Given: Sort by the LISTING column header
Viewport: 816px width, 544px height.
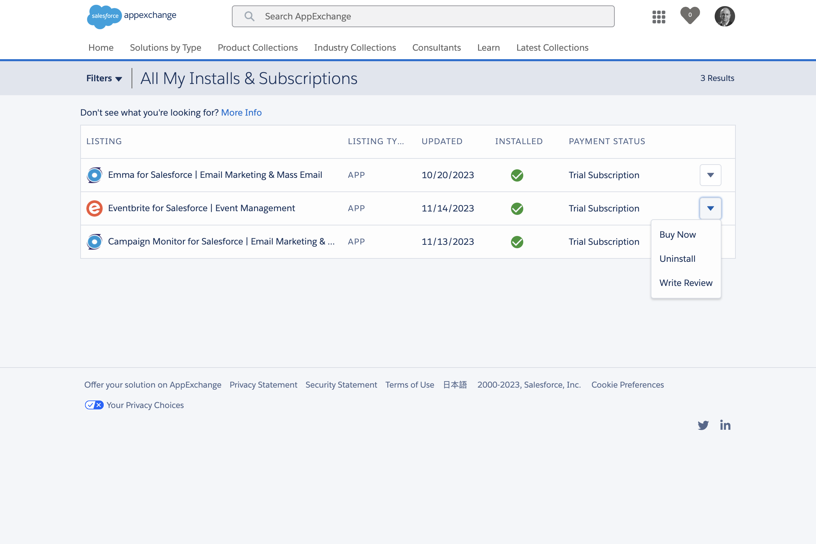Looking at the screenshot, I should (x=104, y=141).
